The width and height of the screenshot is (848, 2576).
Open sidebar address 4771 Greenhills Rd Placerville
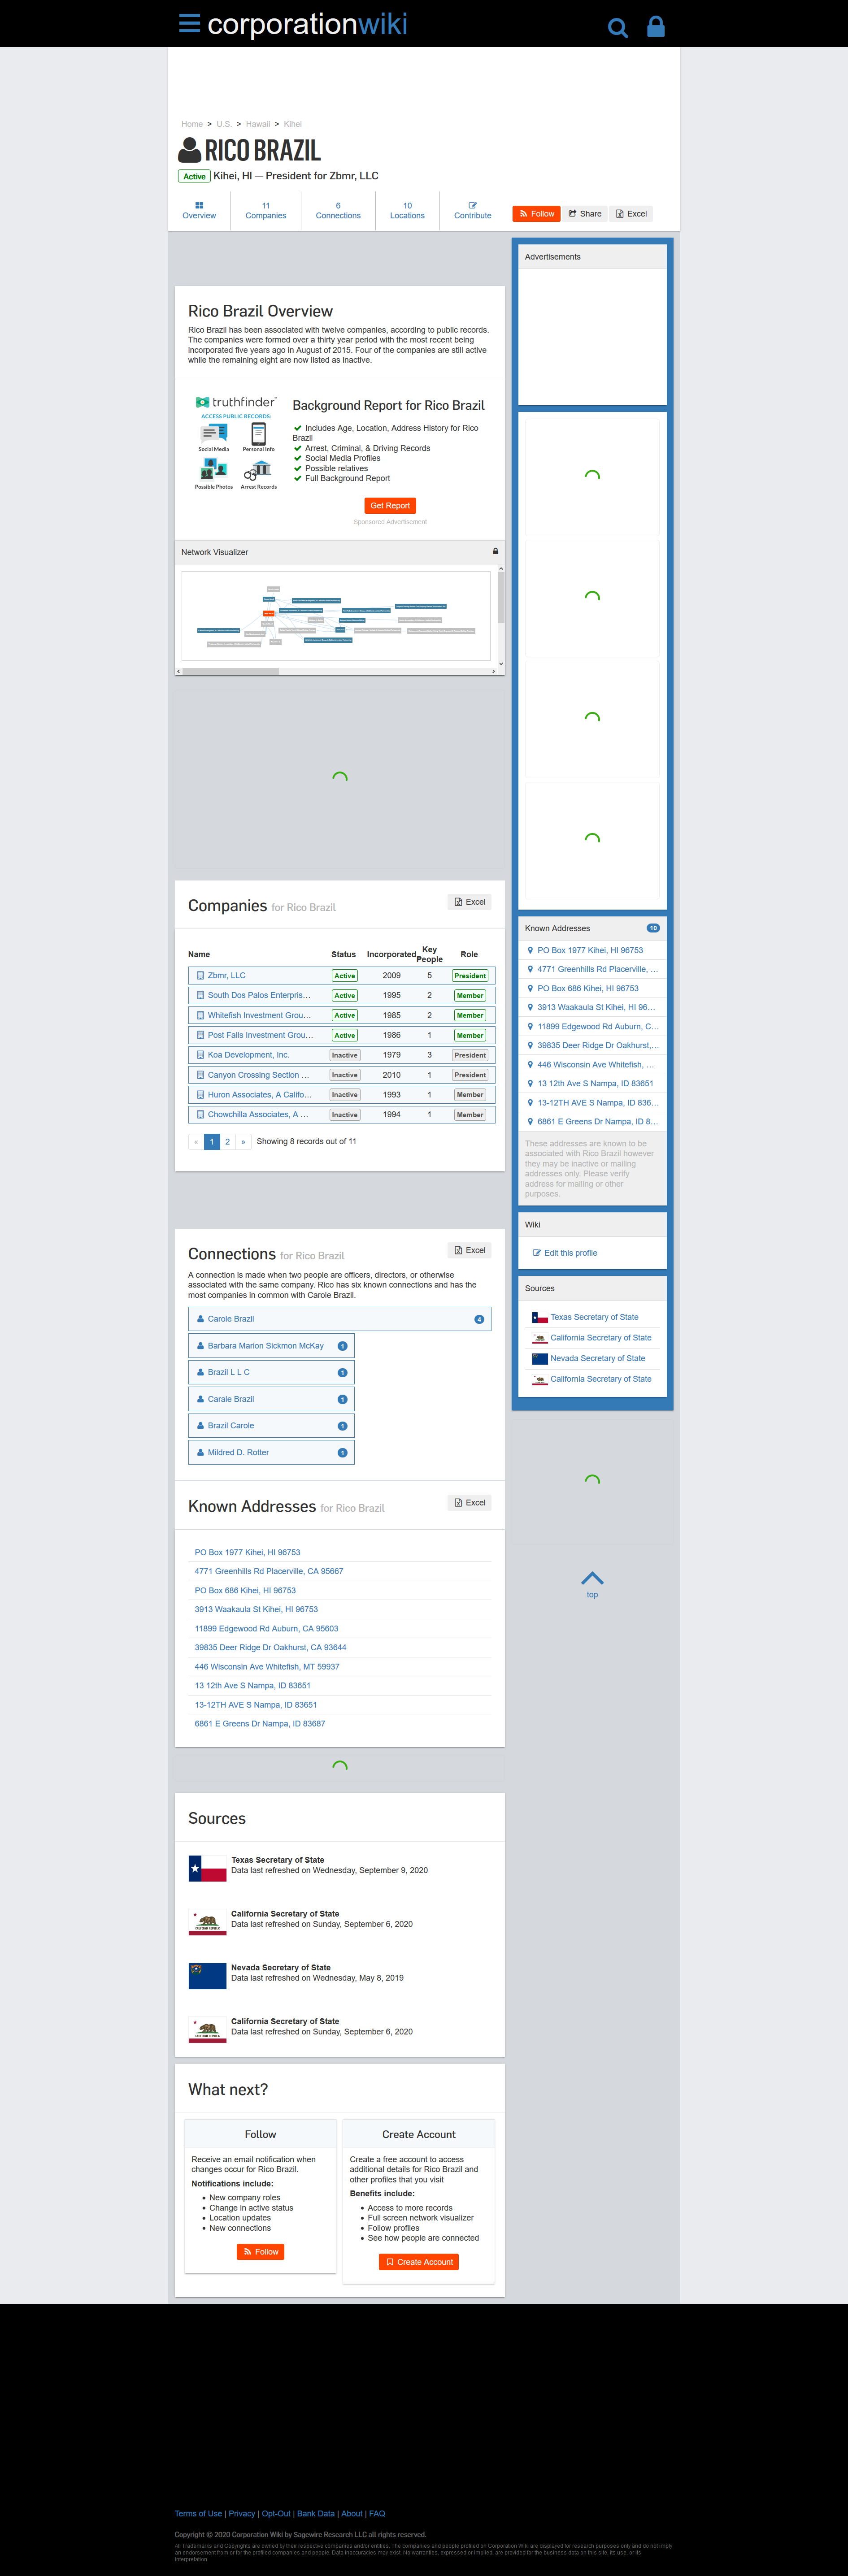(598, 969)
